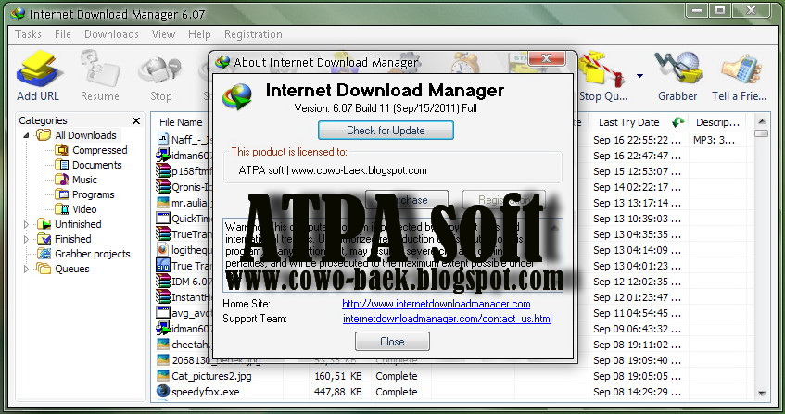
Task: Click the icon next to speedyfox.exe
Action: click(x=163, y=391)
